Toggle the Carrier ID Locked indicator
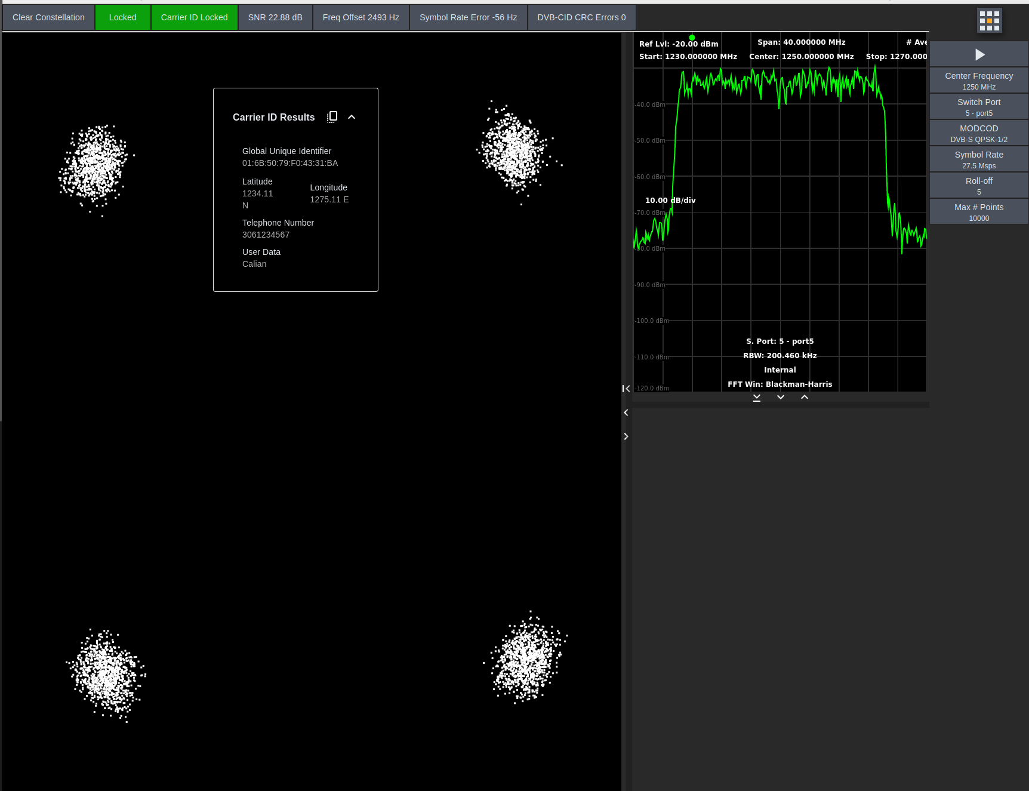The height and width of the screenshot is (791, 1029). [194, 17]
